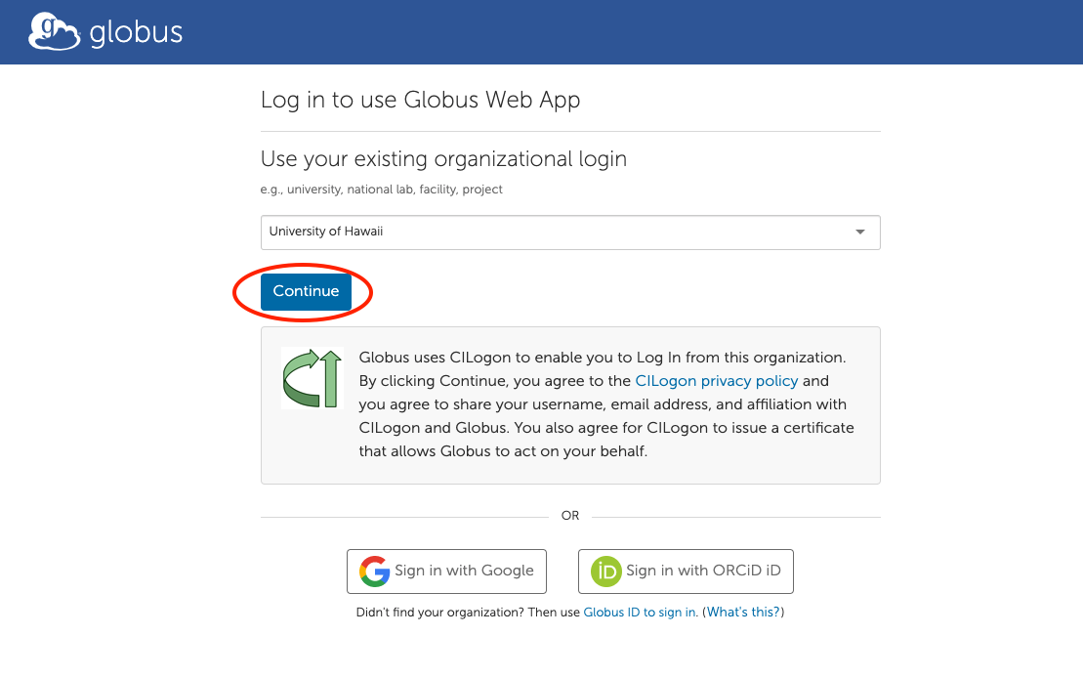Click the CILogon green arrow logo

(x=312, y=378)
